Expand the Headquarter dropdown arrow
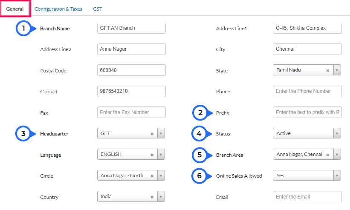This screenshot has height=210, width=350. click(x=161, y=134)
